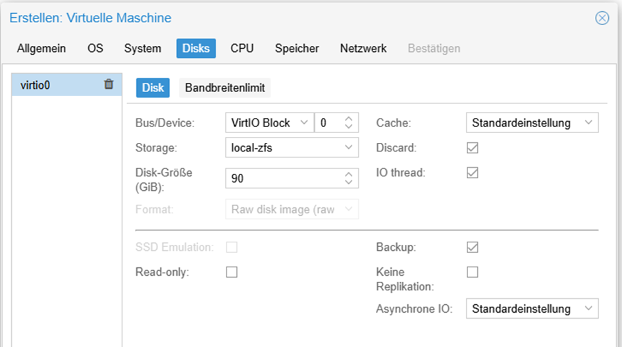
Task: Toggle the Backup checkbox
Action: (472, 248)
